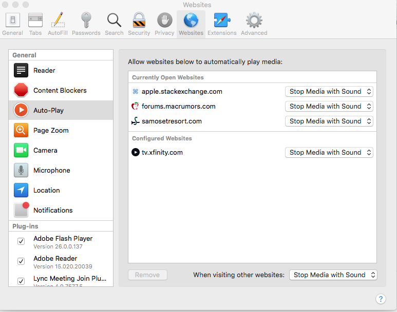Select the Camera sidebar label

click(x=45, y=150)
